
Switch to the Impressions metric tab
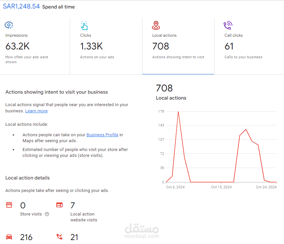pos(35,46)
